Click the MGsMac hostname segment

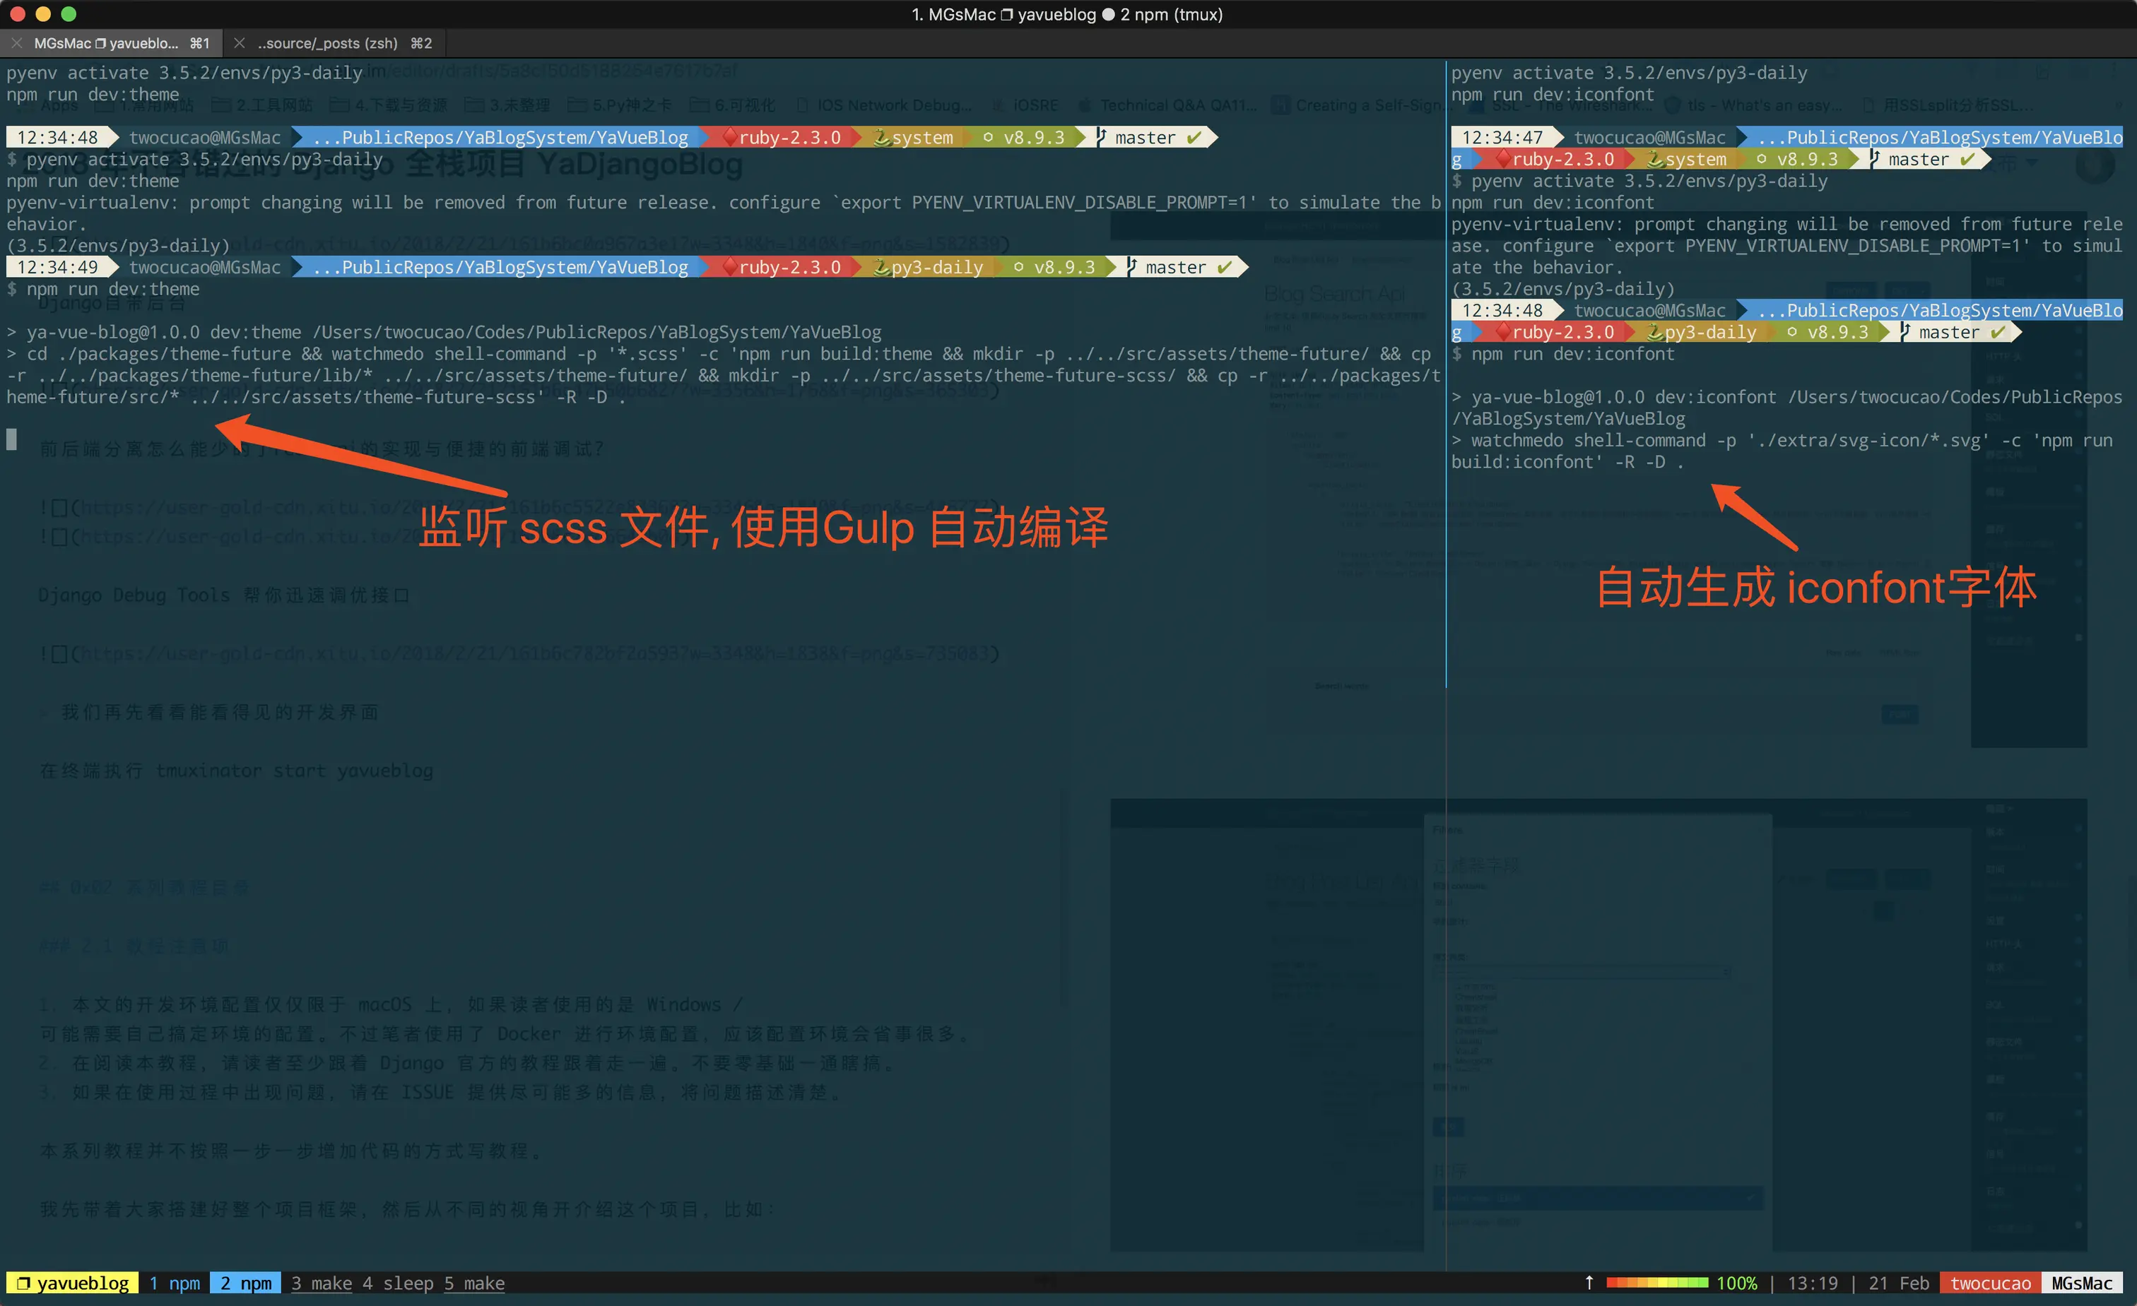point(2081,1283)
